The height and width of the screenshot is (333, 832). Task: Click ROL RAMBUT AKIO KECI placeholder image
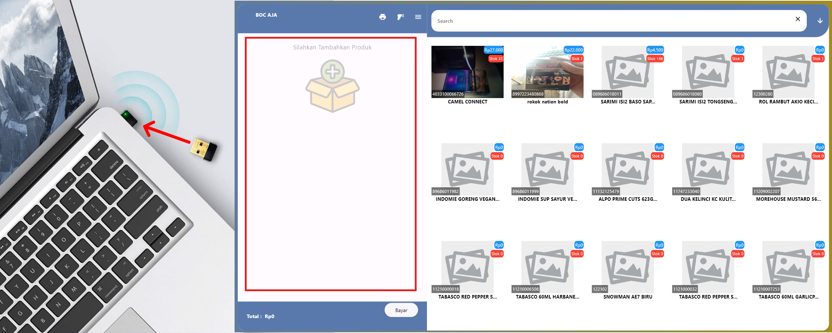(x=788, y=72)
